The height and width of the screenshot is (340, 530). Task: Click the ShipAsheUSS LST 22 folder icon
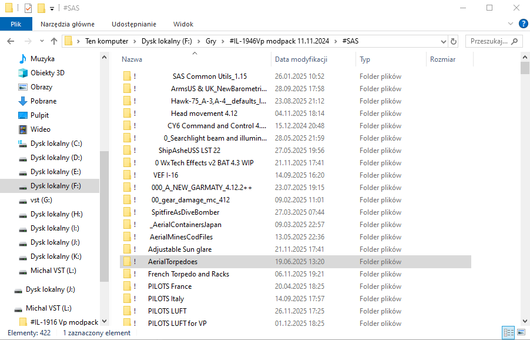tap(127, 150)
